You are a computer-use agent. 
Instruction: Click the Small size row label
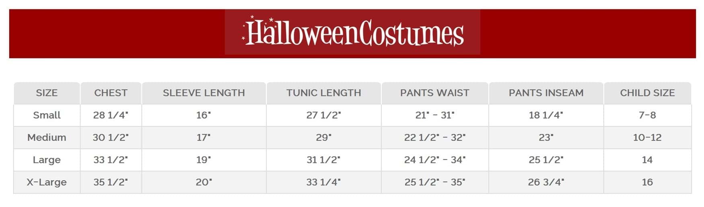click(47, 115)
